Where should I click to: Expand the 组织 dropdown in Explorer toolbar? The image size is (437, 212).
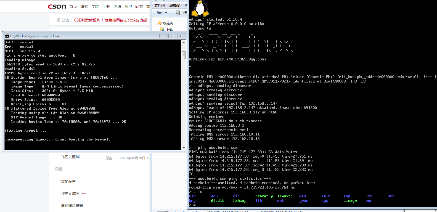[162, 13]
